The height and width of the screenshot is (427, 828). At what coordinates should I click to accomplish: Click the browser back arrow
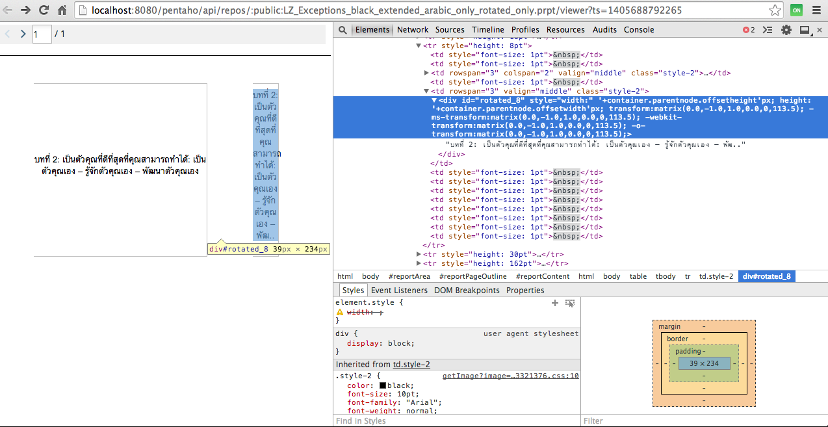[8, 10]
